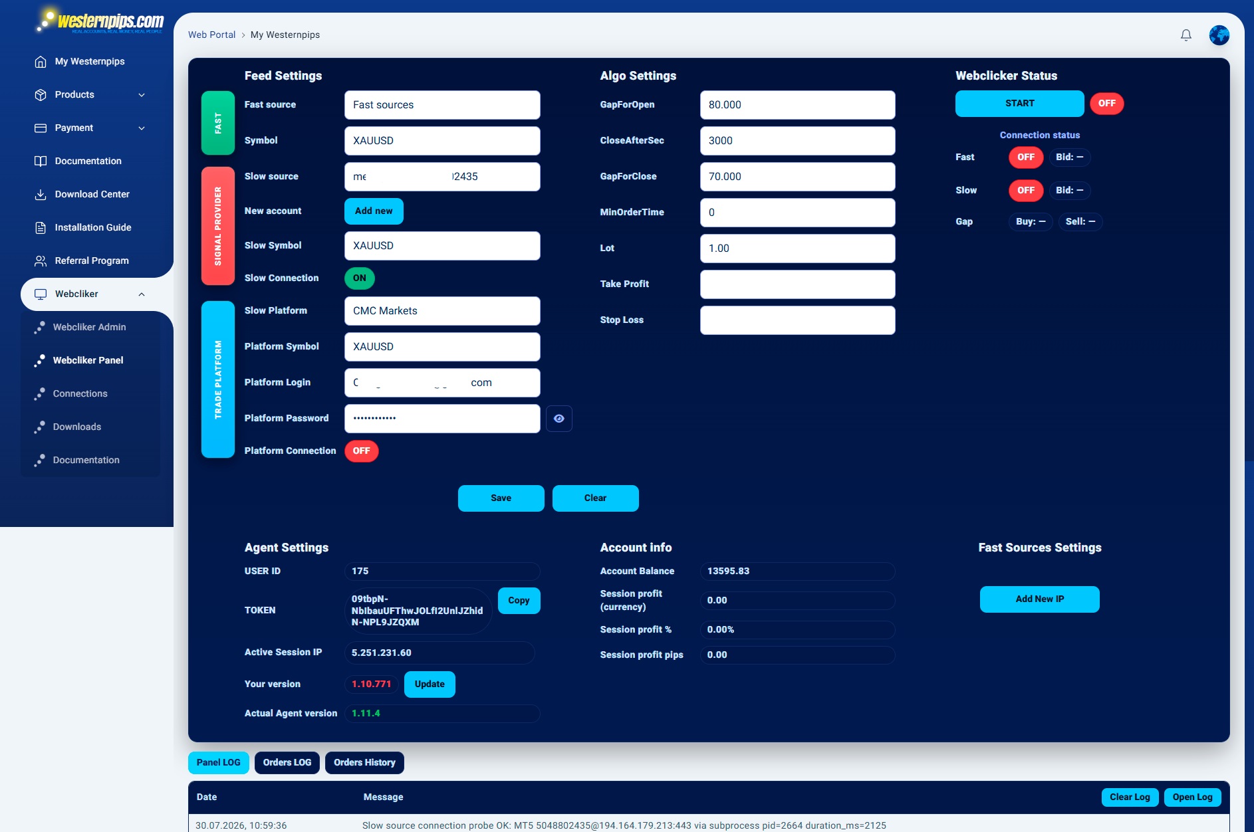
Task: Click the GapForOpen input field
Action: coord(798,105)
